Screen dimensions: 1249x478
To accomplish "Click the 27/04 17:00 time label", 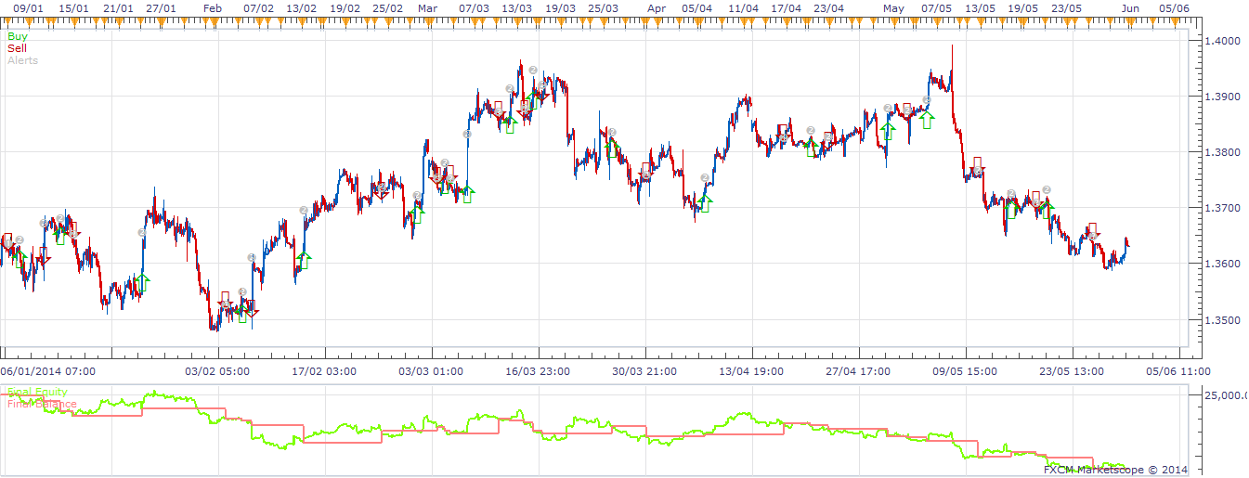I will (859, 371).
